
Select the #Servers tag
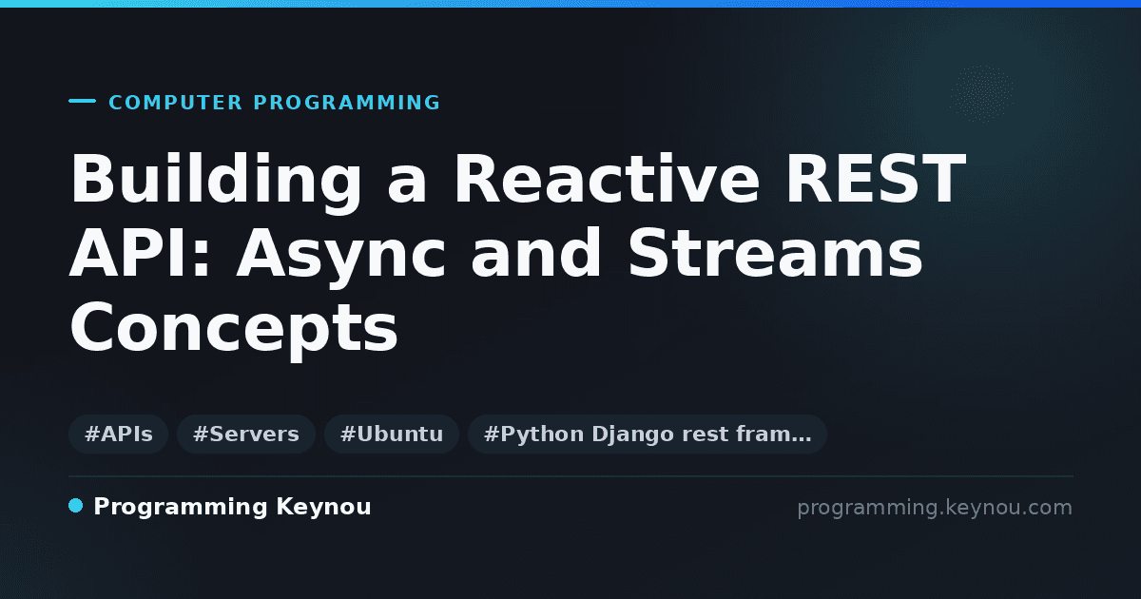tap(246, 435)
